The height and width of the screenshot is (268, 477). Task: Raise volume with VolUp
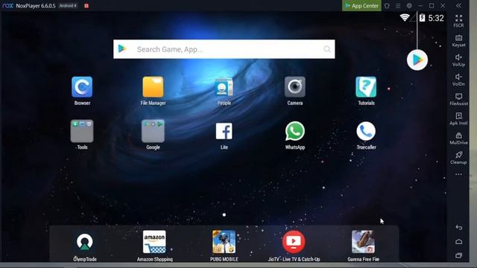459,60
